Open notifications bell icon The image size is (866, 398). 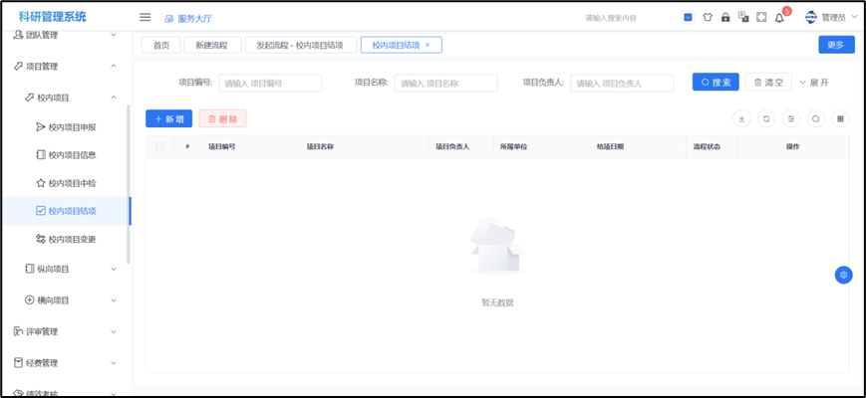(x=779, y=17)
